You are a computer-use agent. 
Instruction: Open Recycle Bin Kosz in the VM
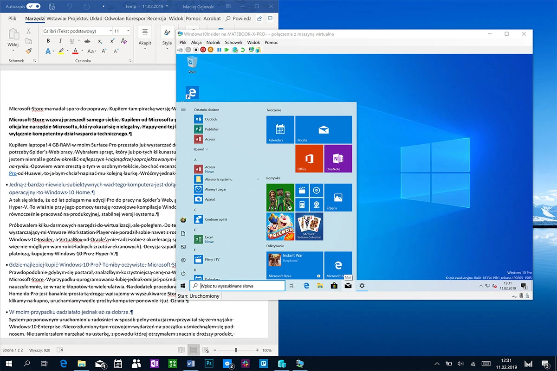[192, 65]
